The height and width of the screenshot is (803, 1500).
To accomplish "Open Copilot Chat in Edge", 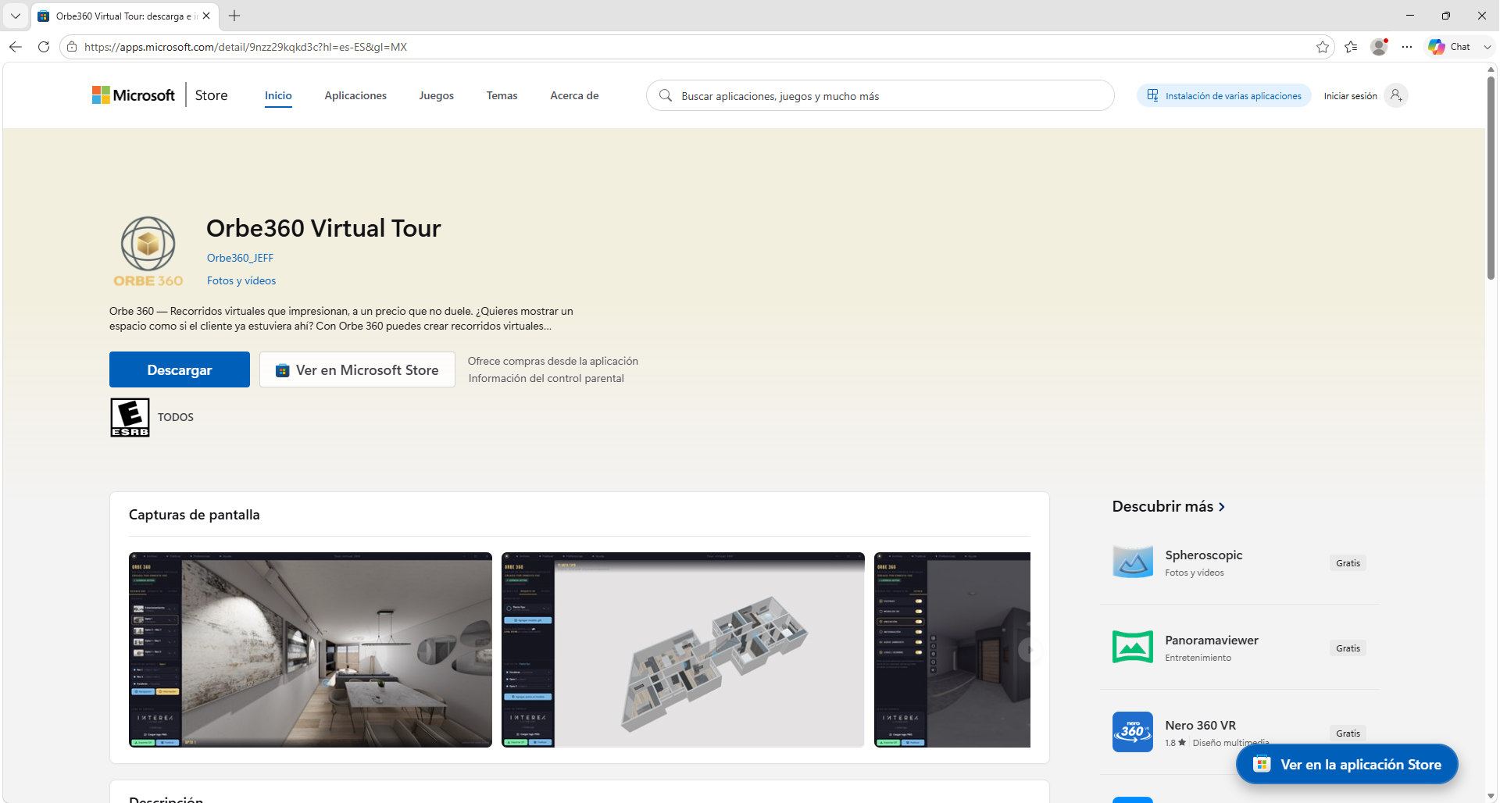I will tap(1450, 47).
